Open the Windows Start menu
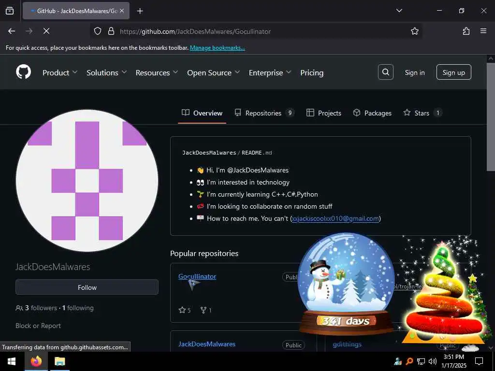Screen dimensions: 495x371 coord(12,361)
